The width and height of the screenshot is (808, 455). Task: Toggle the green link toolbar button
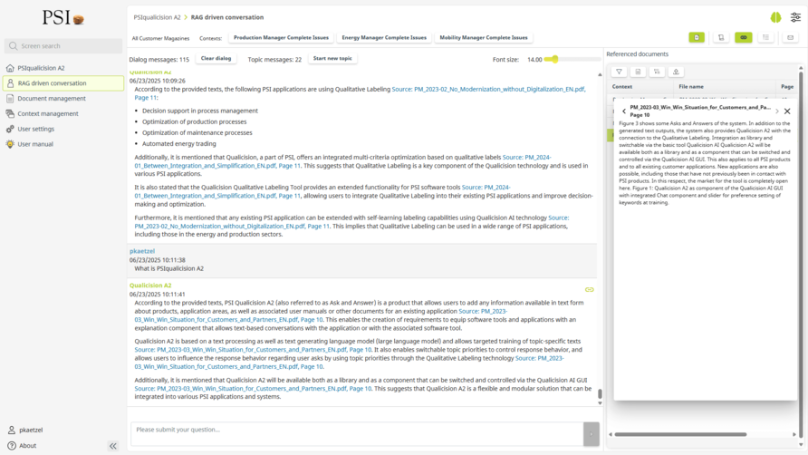click(744, 38)
